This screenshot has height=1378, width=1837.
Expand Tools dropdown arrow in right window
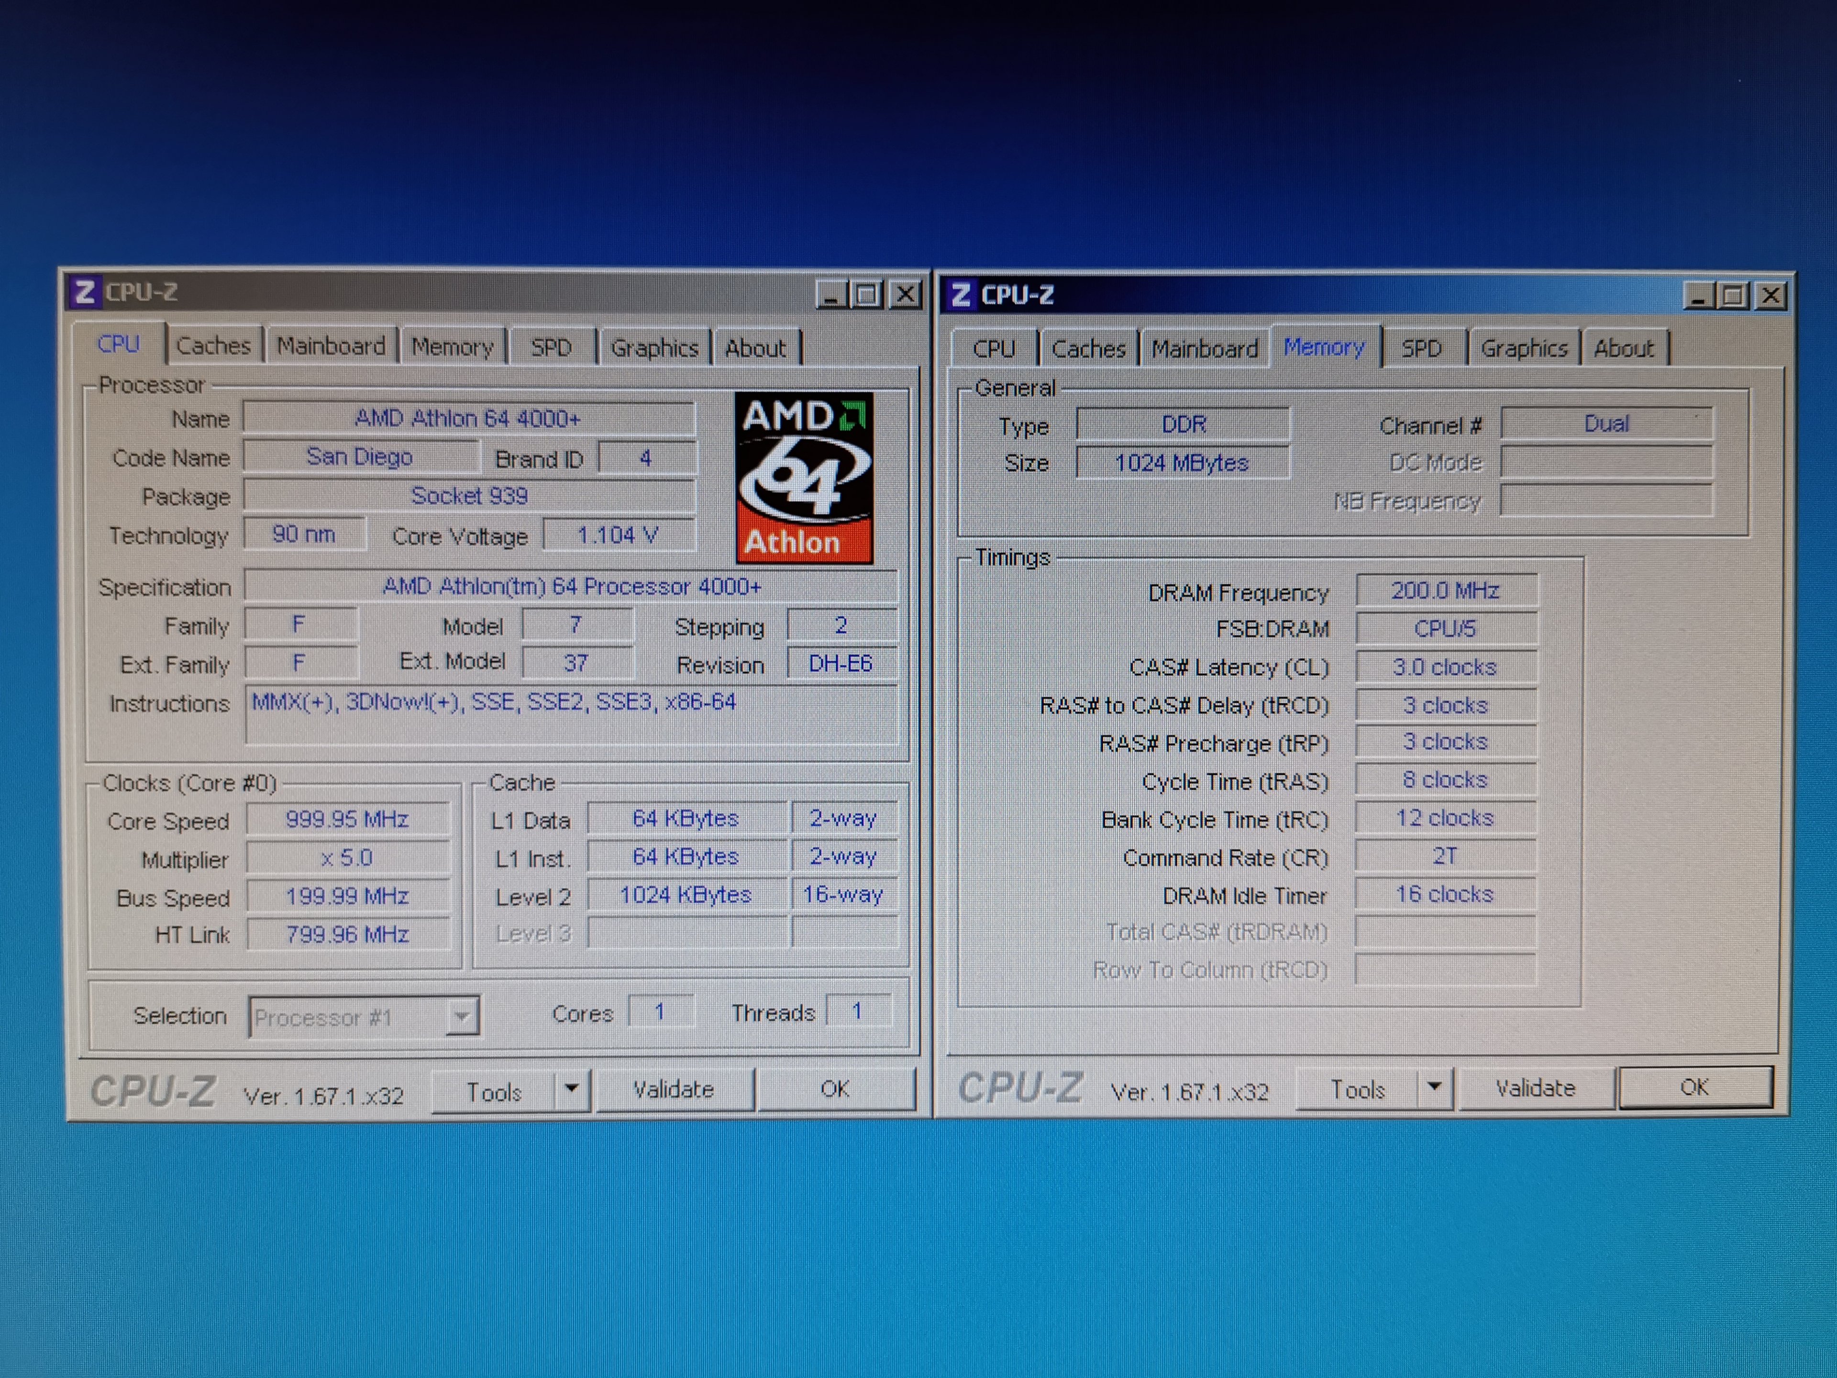tap(1434, 1087)
